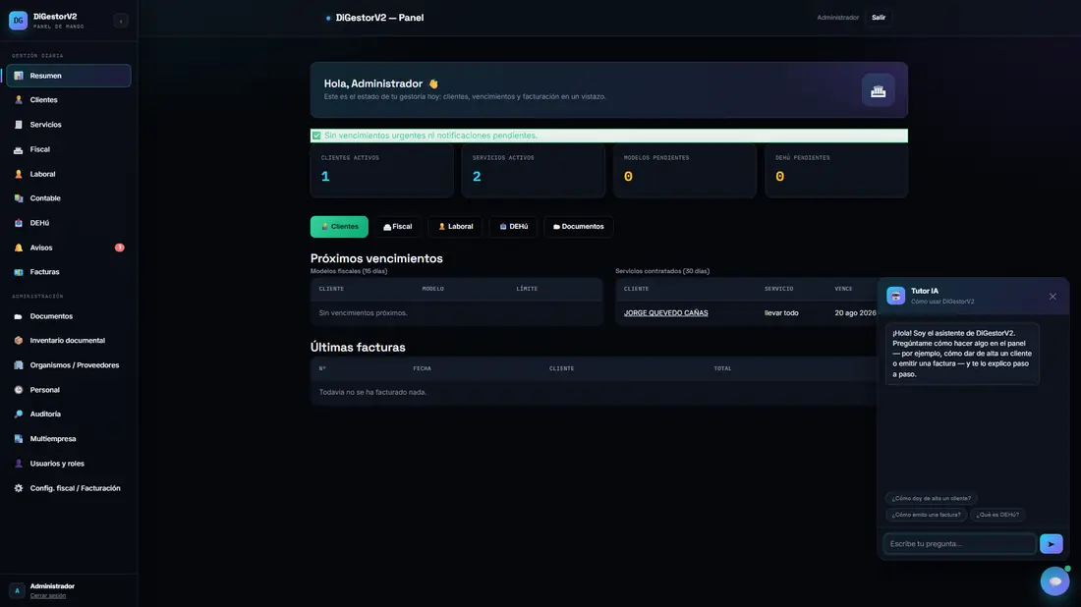Click the Cerrar sesión link
The image size is (1081, 607).
[48, 596]
